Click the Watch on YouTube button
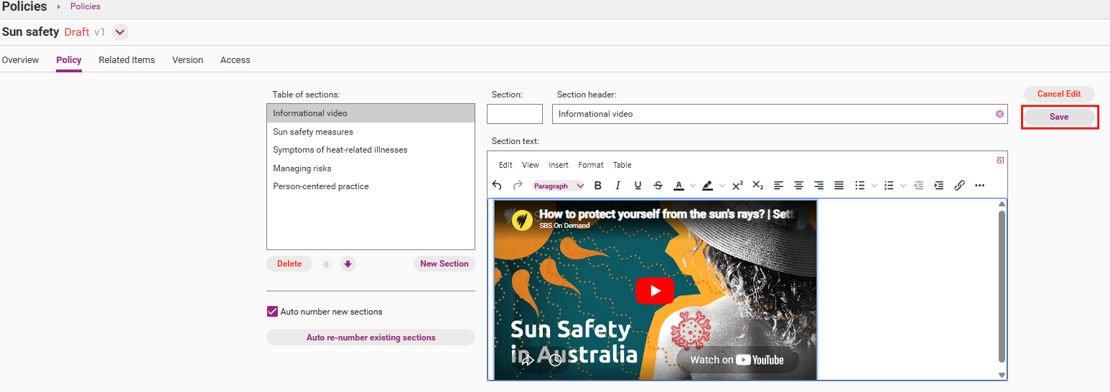 pos(737,360)
